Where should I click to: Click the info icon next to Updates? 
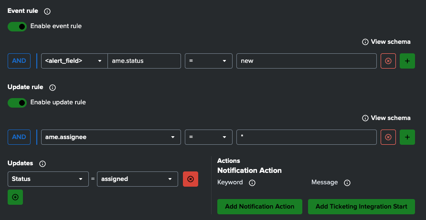point(43,163)
